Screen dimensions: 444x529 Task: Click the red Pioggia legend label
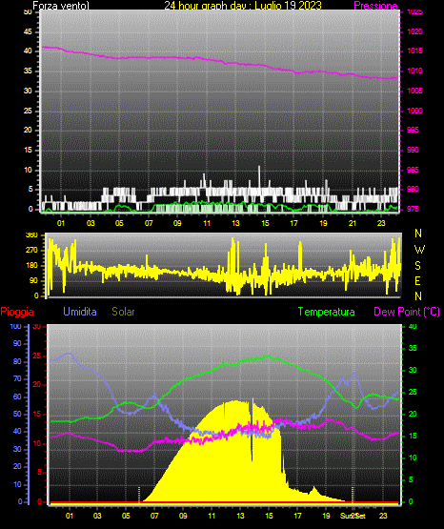(x=17, y=312)
